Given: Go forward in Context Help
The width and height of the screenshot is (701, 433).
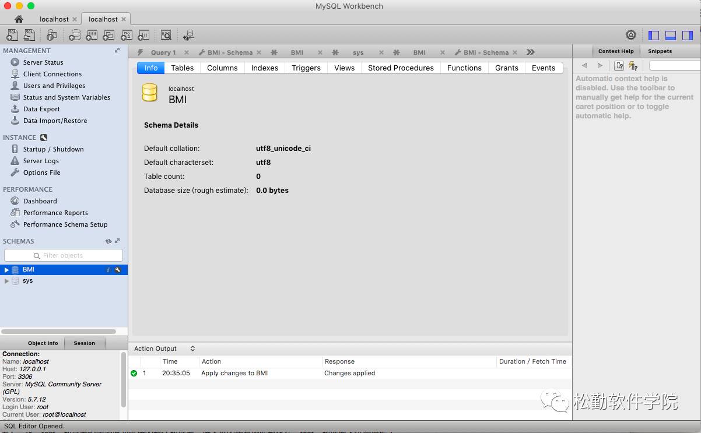Looking at the screenshot, I should pyautogui.click(x=600, y=66).
